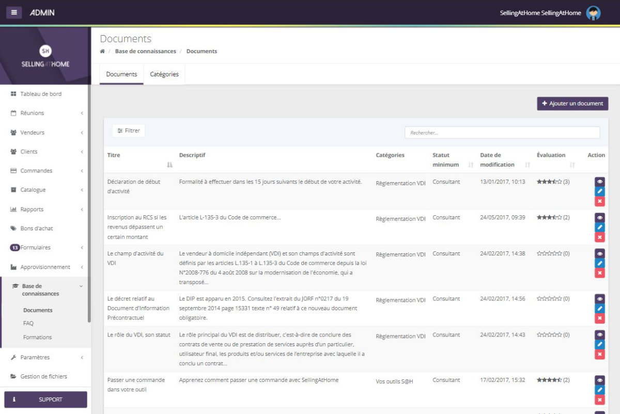
Task: Select the Documents tab
Action: [121, 74]
